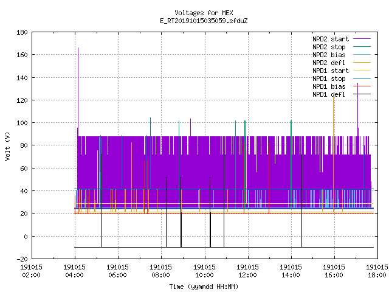
Task: Click the chart title 'Voltages for MEX'
Action: tap(204, 13)
